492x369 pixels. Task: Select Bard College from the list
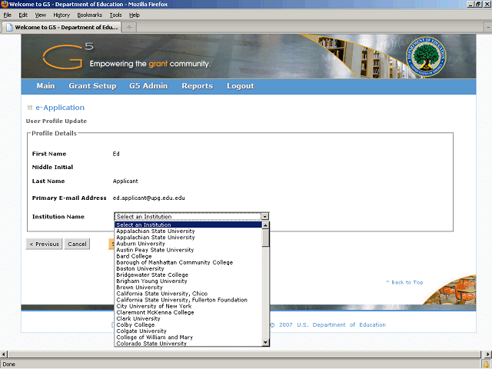pos(188,256)
